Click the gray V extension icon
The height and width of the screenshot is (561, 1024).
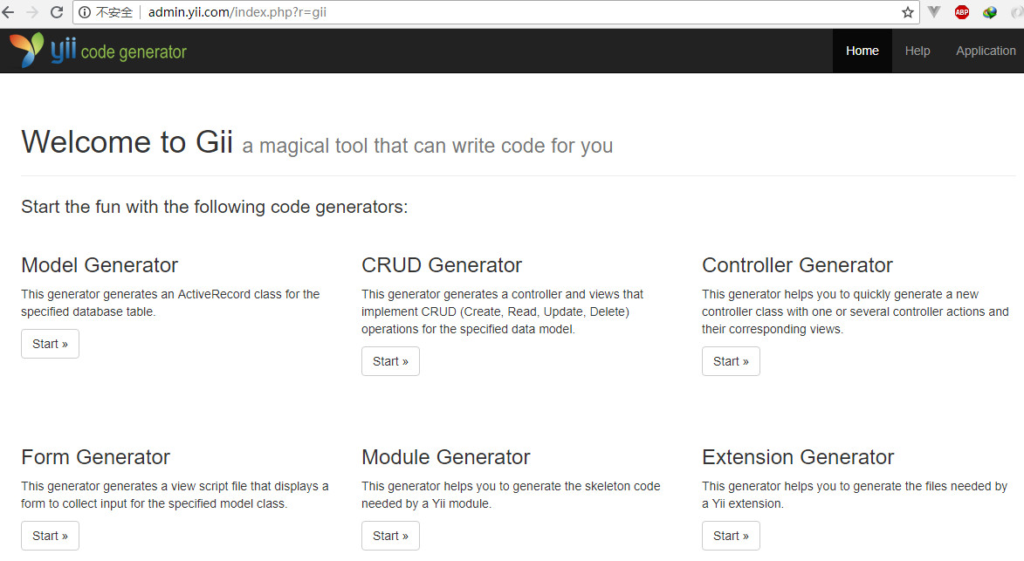(x=934, y=12)
